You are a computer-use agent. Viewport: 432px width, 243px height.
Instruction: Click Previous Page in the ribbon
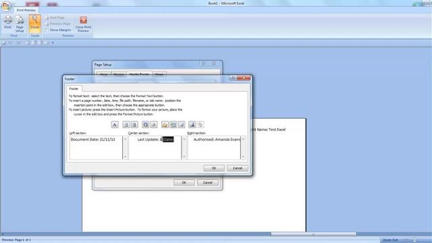[57, 24]
